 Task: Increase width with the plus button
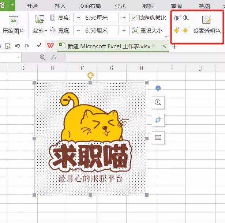point(124,30)
